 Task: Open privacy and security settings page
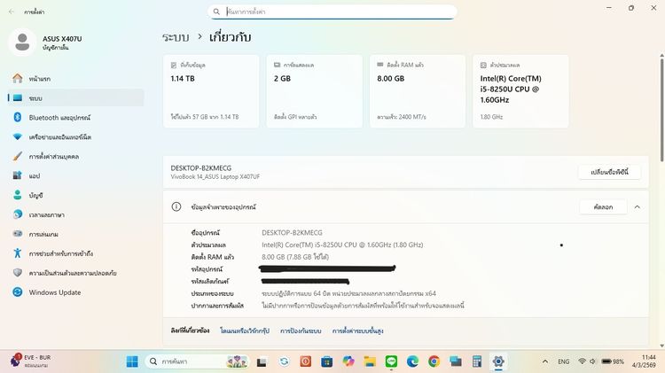pos(75,273)
